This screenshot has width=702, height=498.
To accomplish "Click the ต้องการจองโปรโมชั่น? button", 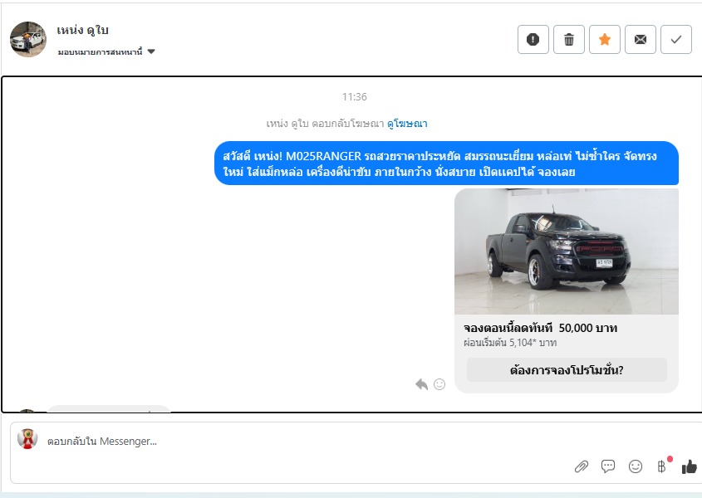I will click(567, 370).
